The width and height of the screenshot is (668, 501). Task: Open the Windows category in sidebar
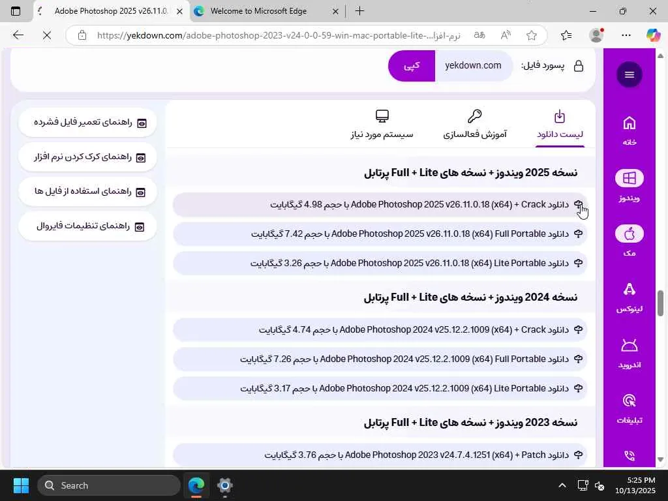pos(630,186)
